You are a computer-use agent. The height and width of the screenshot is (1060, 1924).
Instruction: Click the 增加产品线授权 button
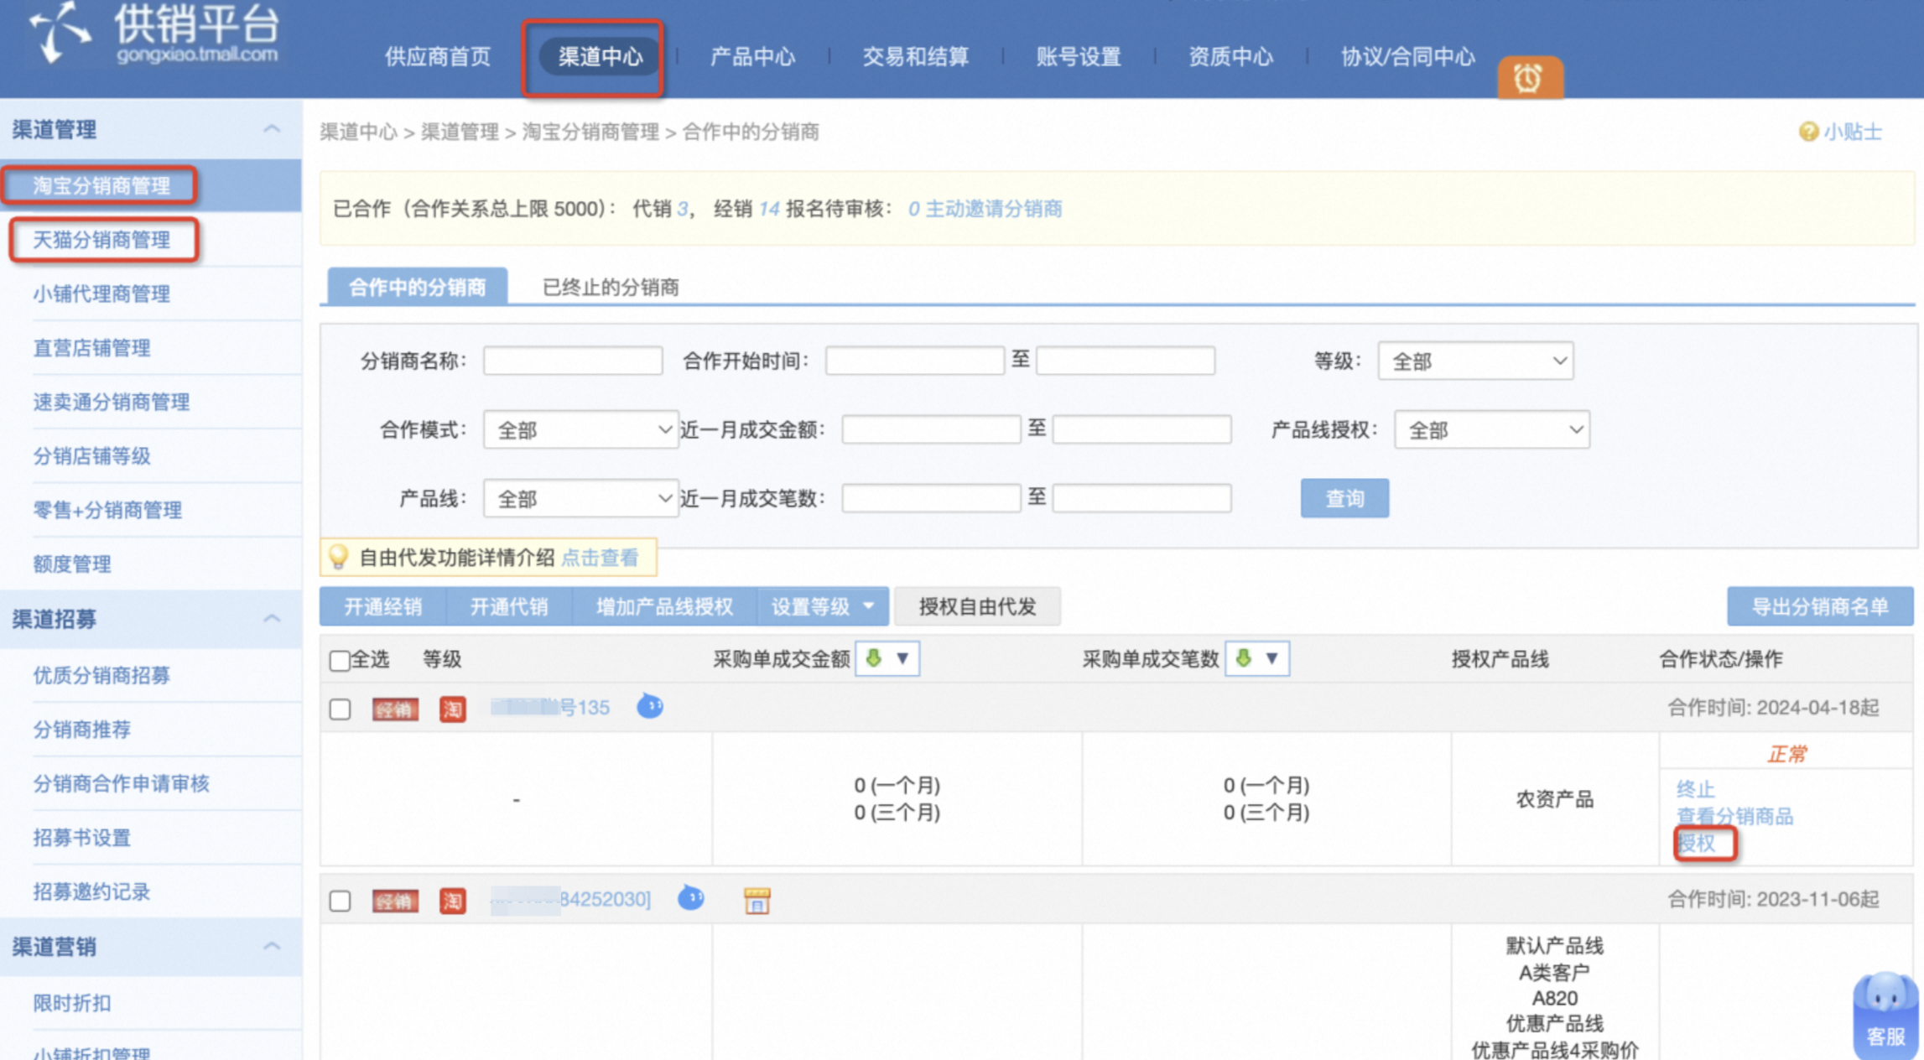tap(665, 606)
